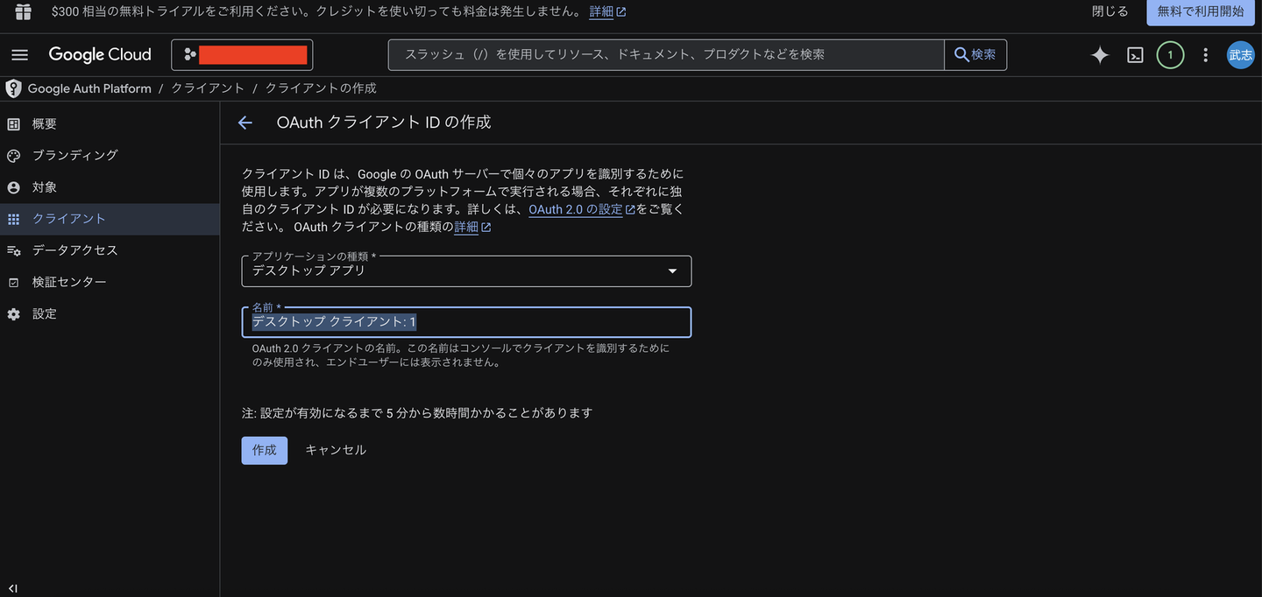The width and height of the screenshot is (1262, 597).
Task: Click the 概要 dashboard icon
Action: (13, 124)
